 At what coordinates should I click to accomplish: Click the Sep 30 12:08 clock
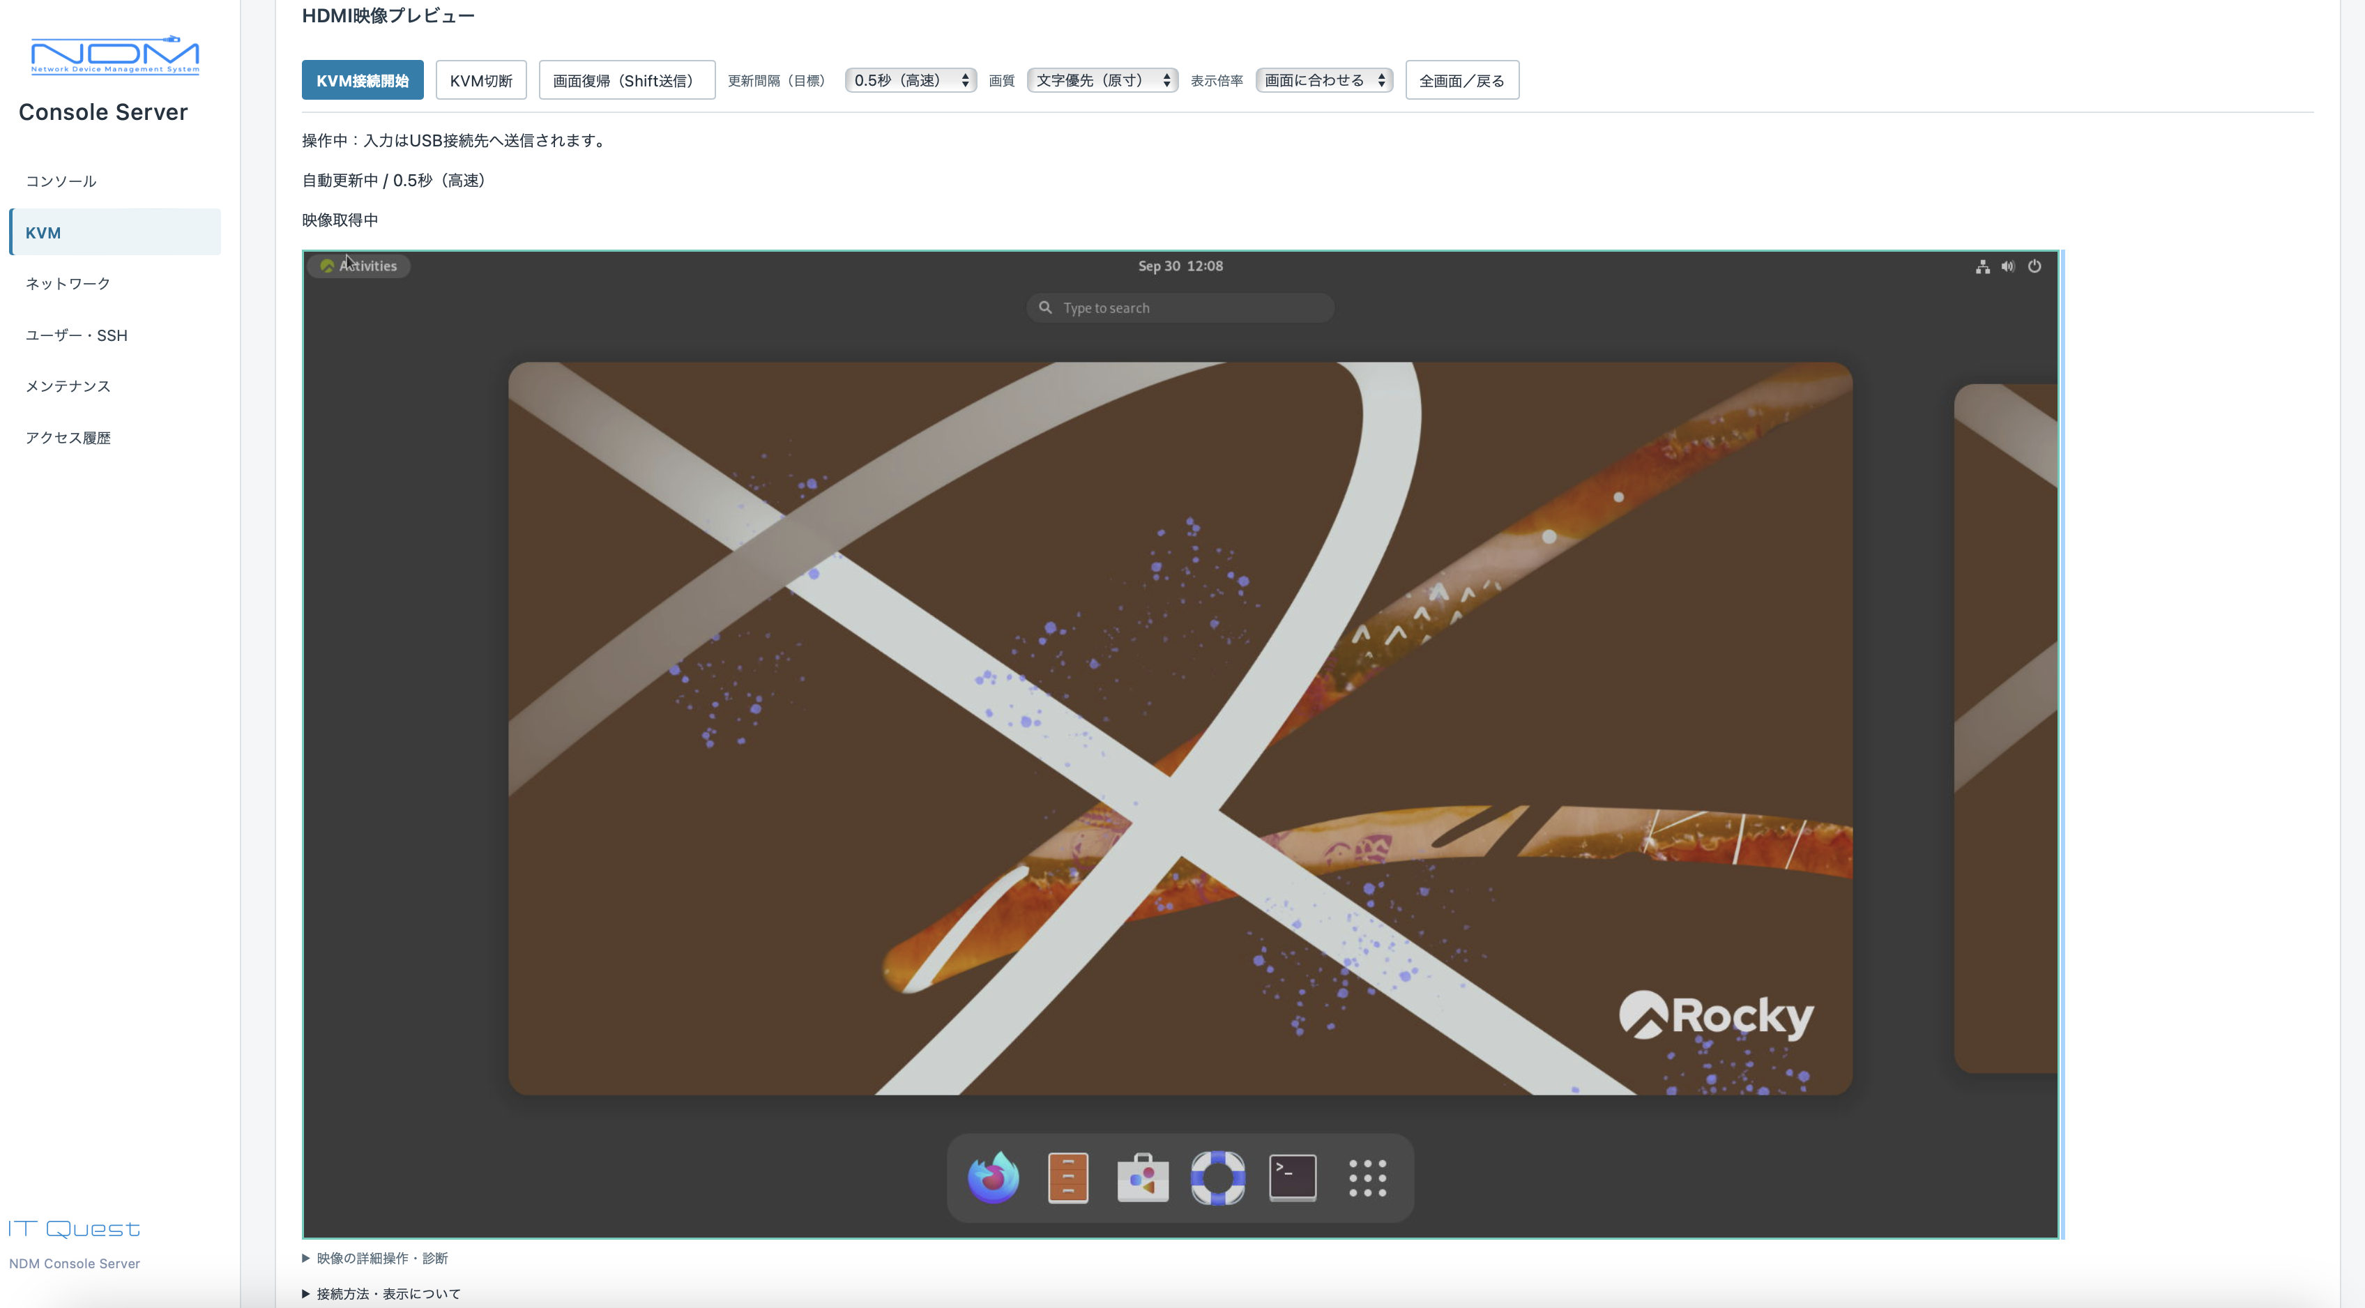pos(1180,266)
